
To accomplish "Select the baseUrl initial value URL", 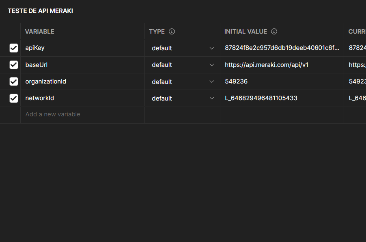I will (x=267, y=65).
